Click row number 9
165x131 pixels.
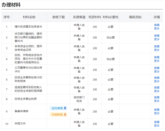(x=7, y=112)
